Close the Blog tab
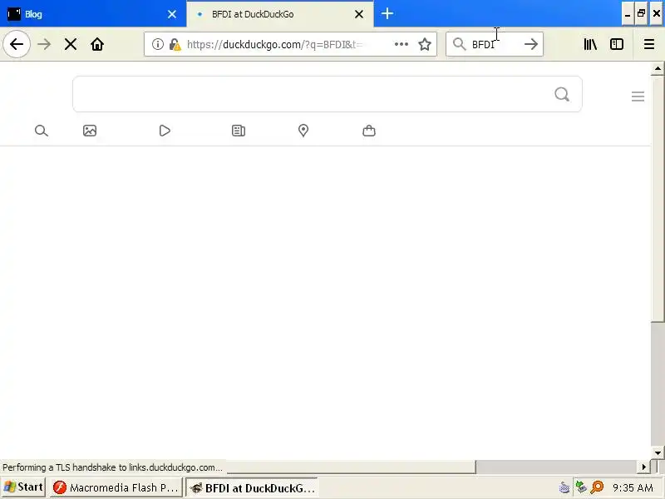The width and height of the screenshot is (665, 499). point(172,14)
